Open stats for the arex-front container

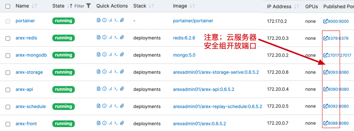coord(110,124)
